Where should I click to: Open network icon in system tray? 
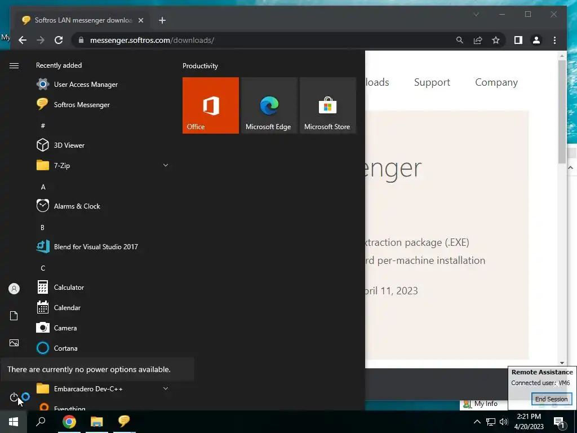pyautogui.click(x=491, y=422)
